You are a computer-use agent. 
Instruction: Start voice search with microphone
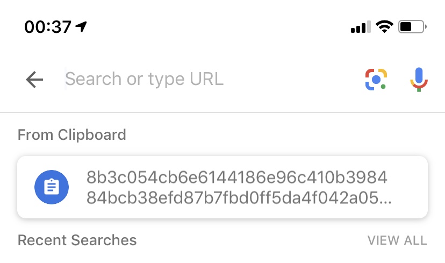(418, 80)
